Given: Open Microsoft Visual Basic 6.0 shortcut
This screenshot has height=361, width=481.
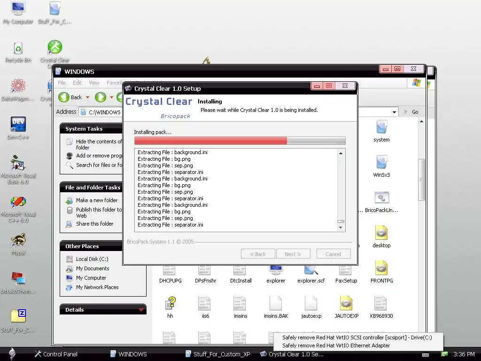Looking at the screenshot, I should [x=18, y=169].
